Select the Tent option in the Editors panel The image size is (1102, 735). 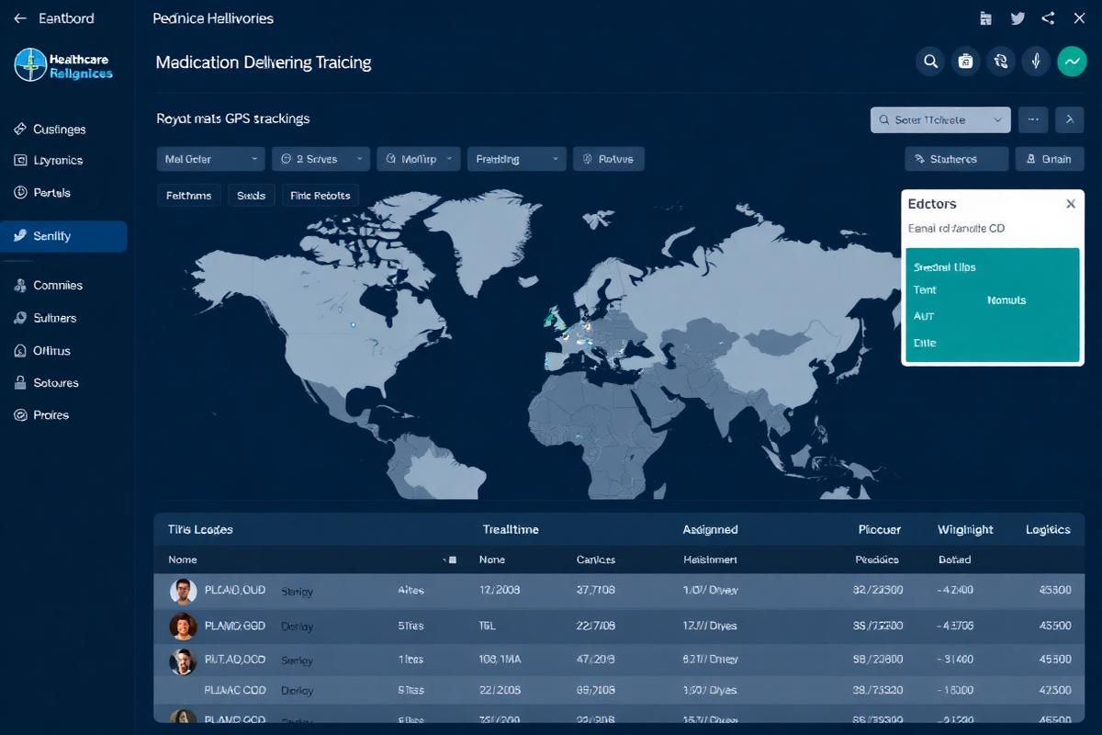(x=925, y=289)
